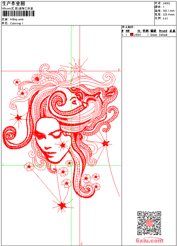Select the large filled star at the design bottom
This screenshot has height=246, width=177.
(x=62, y=205)
